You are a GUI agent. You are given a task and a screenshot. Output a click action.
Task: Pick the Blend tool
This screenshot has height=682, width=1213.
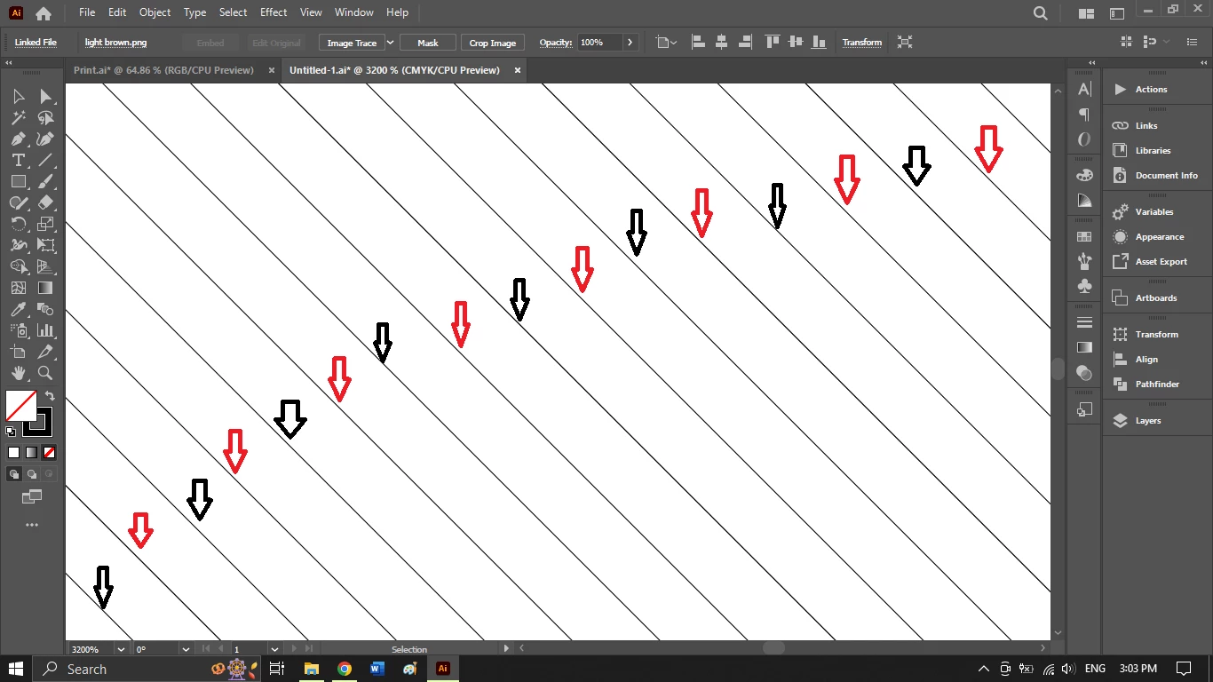pyautogui.click(x=45, y=309)
